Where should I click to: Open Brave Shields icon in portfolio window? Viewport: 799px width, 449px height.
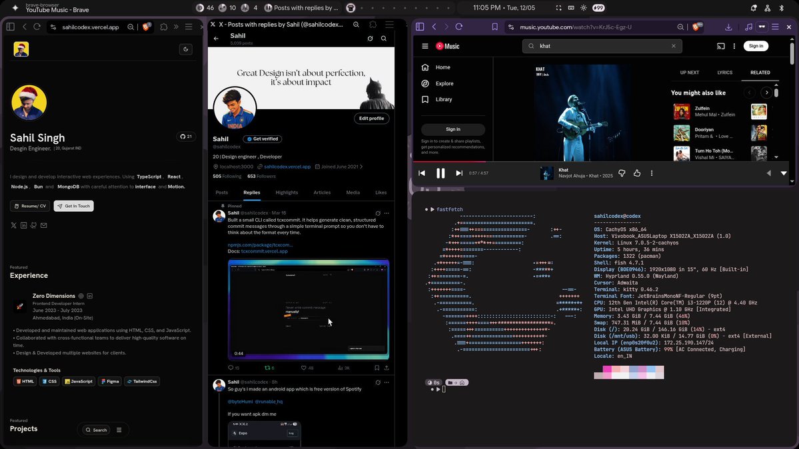click(146, 27)
